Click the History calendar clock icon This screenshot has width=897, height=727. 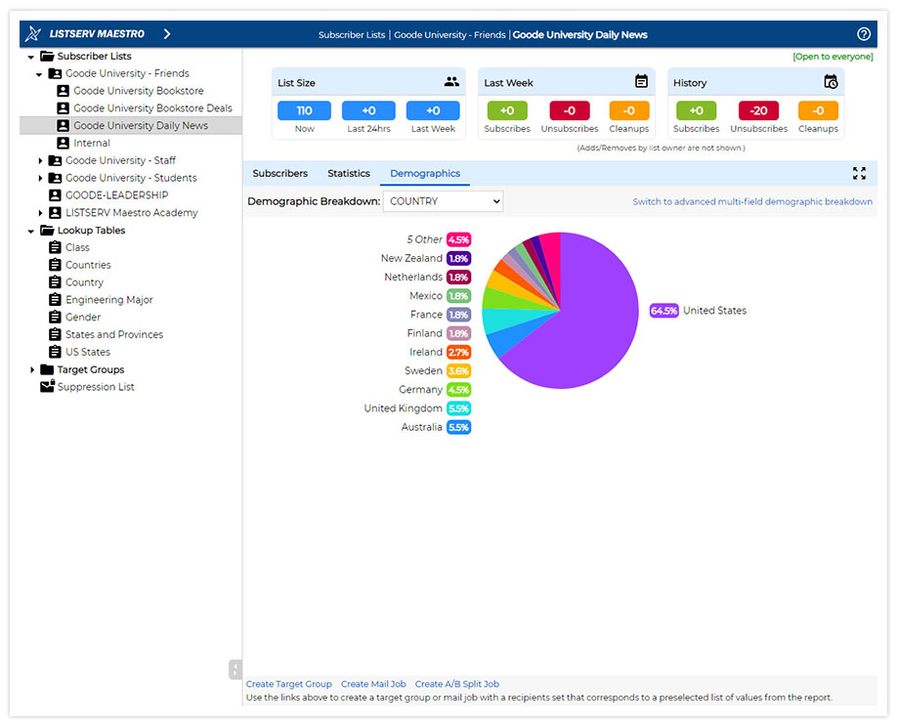831,82
